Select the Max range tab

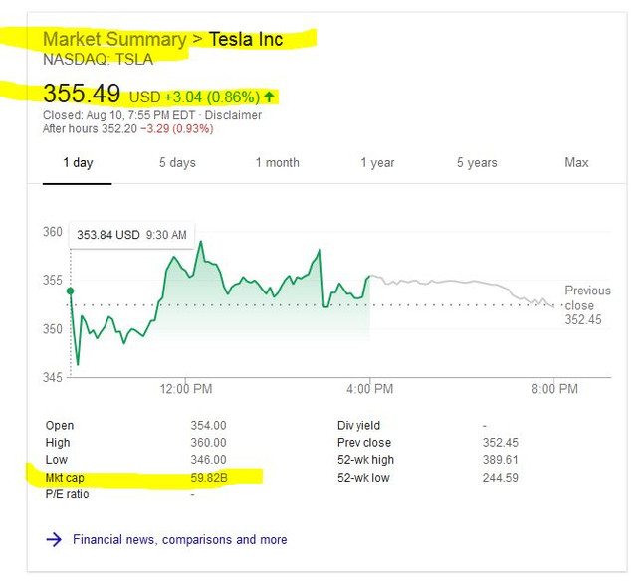pyautogui.click(x=576, y=163)
